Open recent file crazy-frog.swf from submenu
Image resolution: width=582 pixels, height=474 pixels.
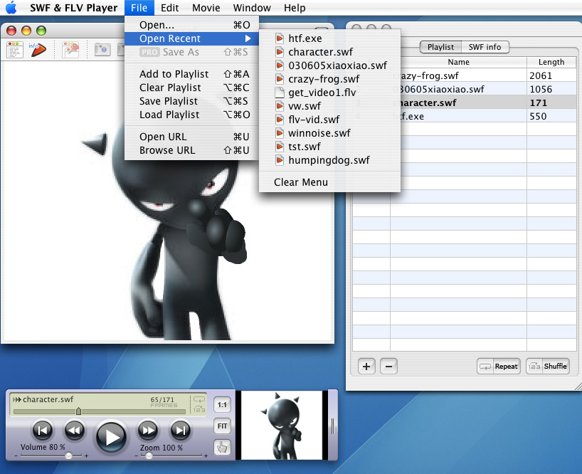pos(329,79)
